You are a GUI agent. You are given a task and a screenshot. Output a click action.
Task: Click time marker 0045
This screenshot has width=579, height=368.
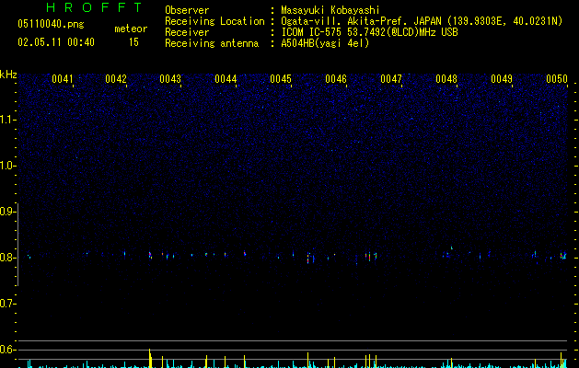click(x=281, y=79)
